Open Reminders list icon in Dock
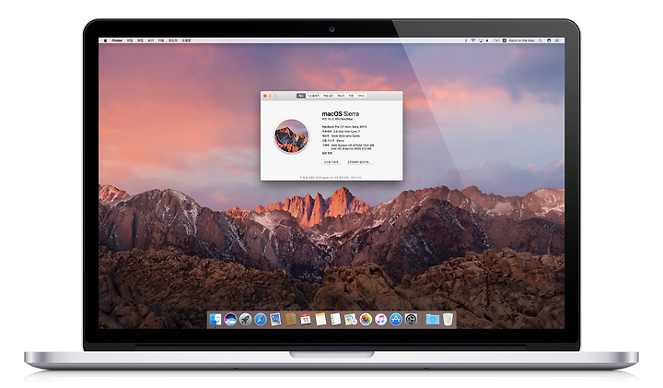This screenshot has width=663, height=388. (x=335, y=319)
